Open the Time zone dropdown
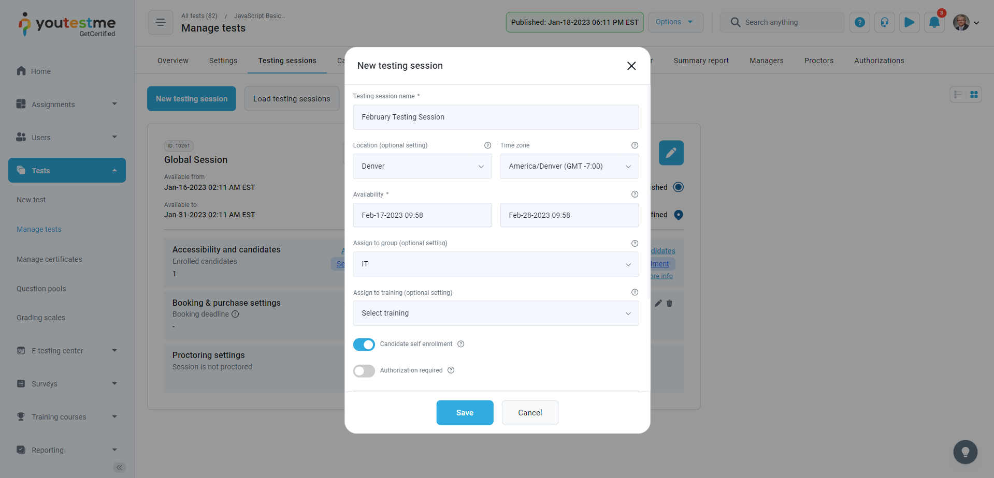Viewport: 994px width, 478px height. tap(569, 167)
